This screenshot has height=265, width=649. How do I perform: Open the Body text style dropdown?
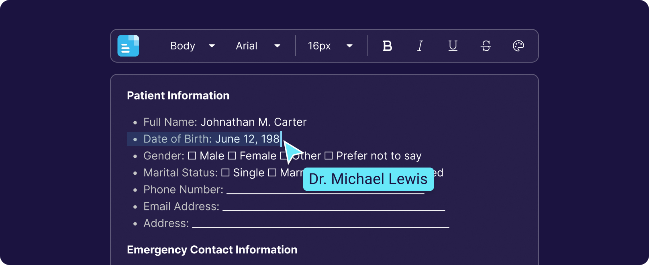pos(192,46)
